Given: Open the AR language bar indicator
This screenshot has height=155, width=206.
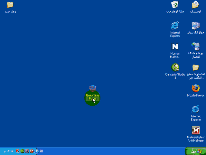Looking at the screenshot, I should [x=42, y=151].
